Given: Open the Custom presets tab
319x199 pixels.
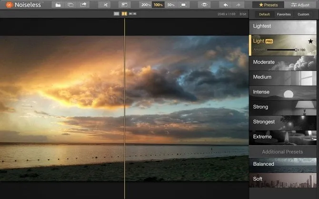Looking at the screenshot, I should (303, 14).
